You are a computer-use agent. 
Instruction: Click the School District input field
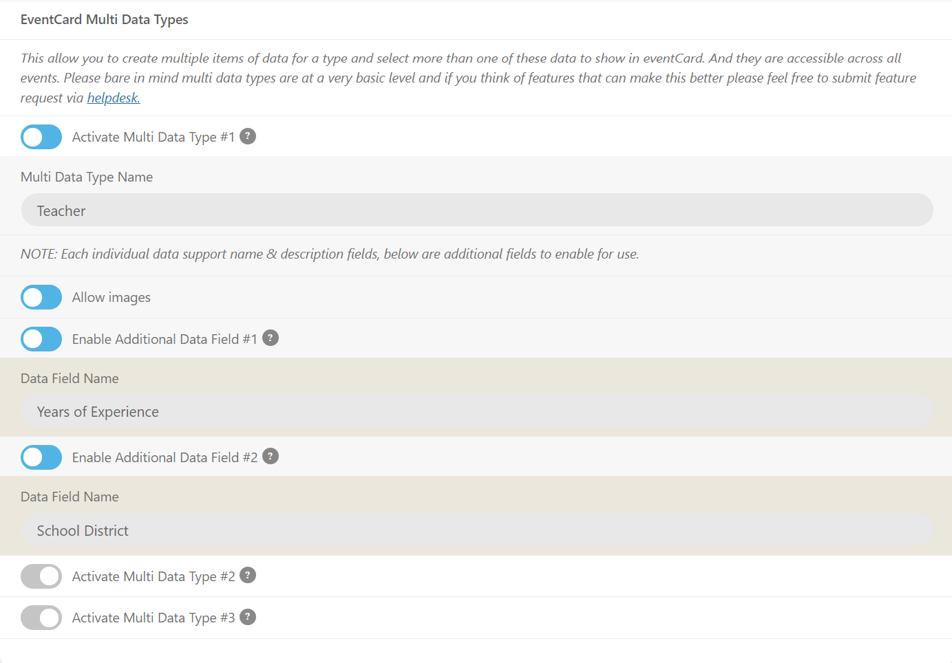point(477,530)
